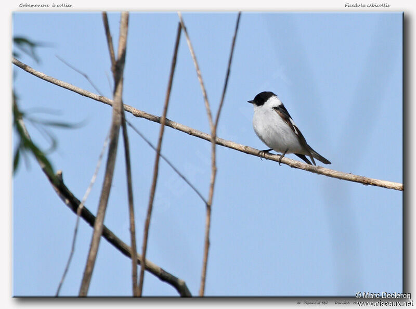Open the www.oiseaux.net watermark link
416x309 pixels.
coord(385,303)
